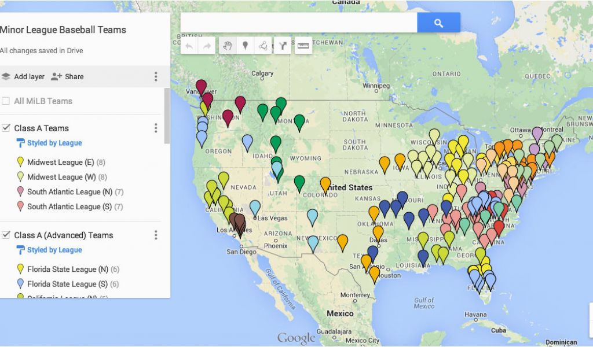593x347 pixels.
Task: Uncheck the Class A Teams layer
Action: [x=6, y=128]
